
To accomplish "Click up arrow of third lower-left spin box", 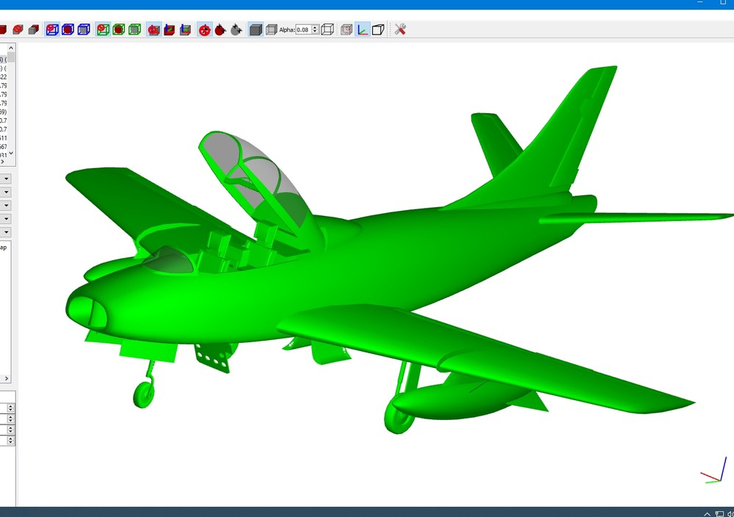I will pyautogui.click(x=11, y=427).
